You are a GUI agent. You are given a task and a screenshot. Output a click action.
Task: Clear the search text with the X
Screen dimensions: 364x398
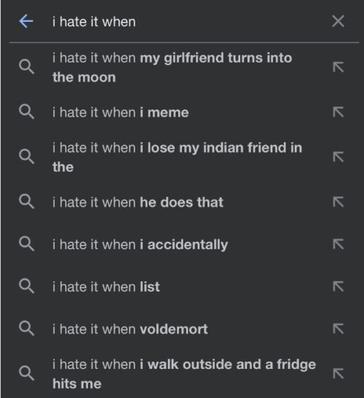tap(338, 21)
